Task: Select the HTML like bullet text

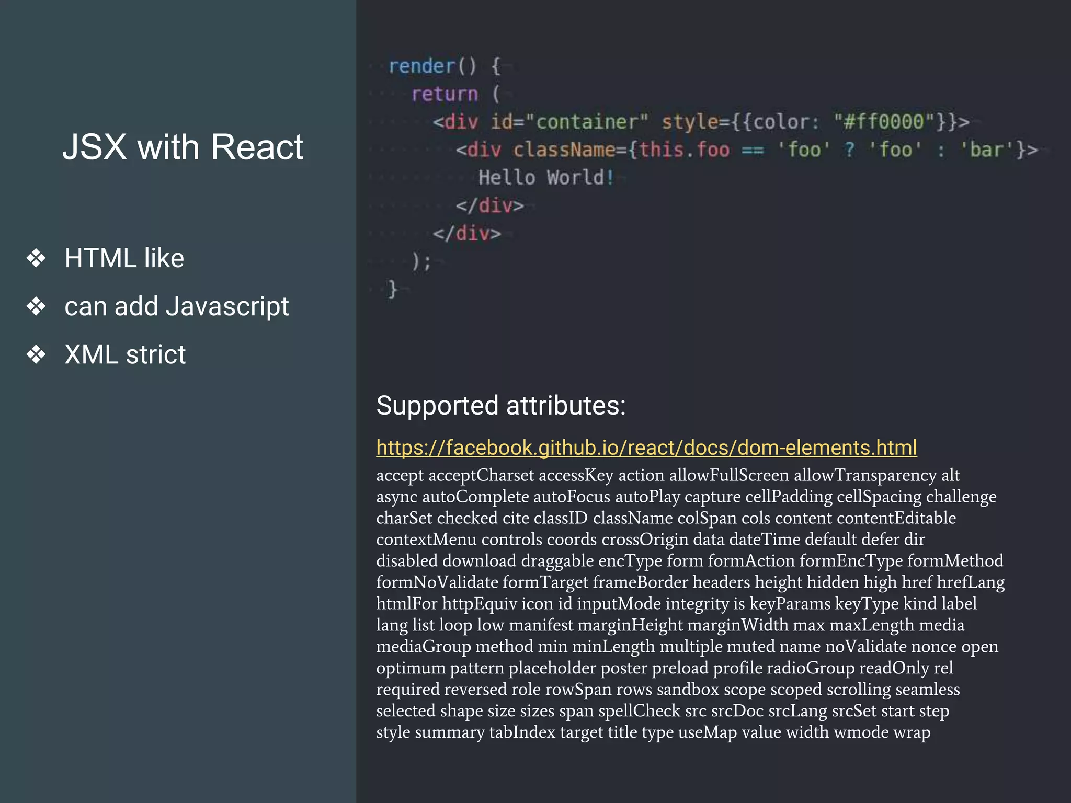Action: pyautogui.click(x=124, y=258)
